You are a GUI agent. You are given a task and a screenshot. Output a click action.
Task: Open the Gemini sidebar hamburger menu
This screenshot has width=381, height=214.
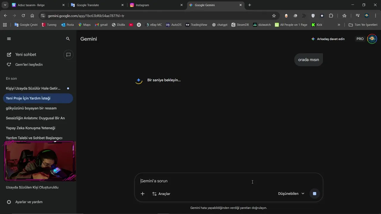[9, 39]
